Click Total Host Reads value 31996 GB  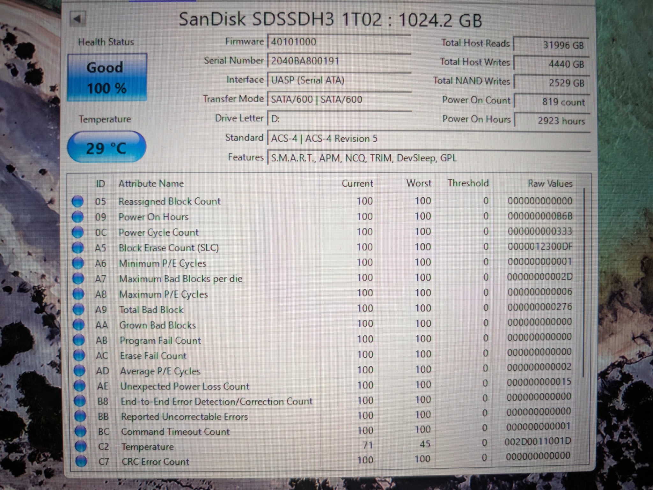point(551,45)
